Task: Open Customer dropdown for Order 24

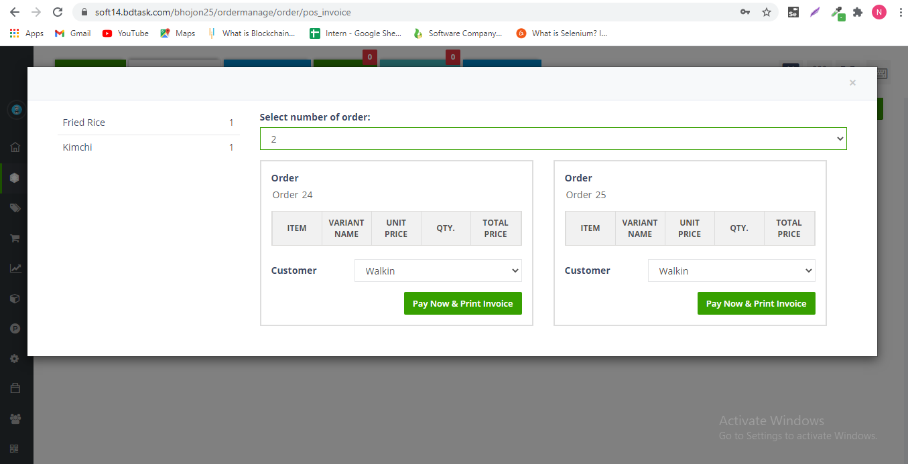Action: (438, 270)
